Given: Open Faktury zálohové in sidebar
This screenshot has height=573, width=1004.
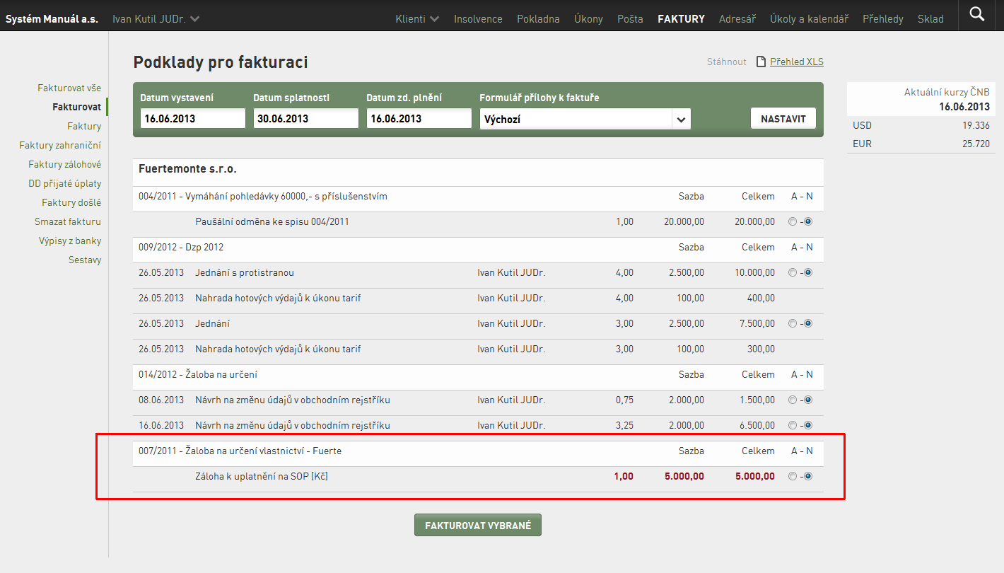Looking at the screenshot, I should [65, 164].
